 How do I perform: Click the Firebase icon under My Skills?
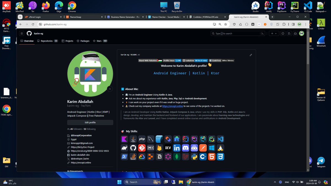point(159,148)
